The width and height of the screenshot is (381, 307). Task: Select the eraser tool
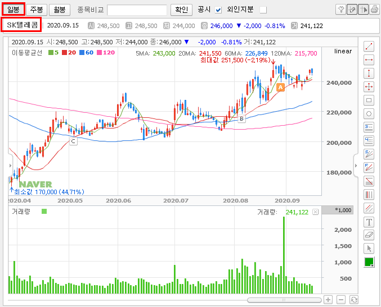tap(369, 235)
